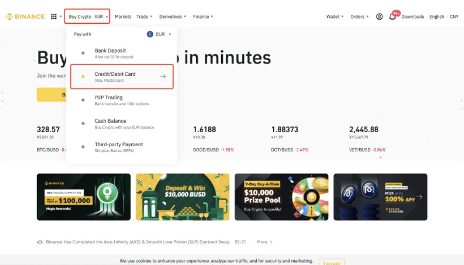Select P2P Trading payment option

(121, 100)
